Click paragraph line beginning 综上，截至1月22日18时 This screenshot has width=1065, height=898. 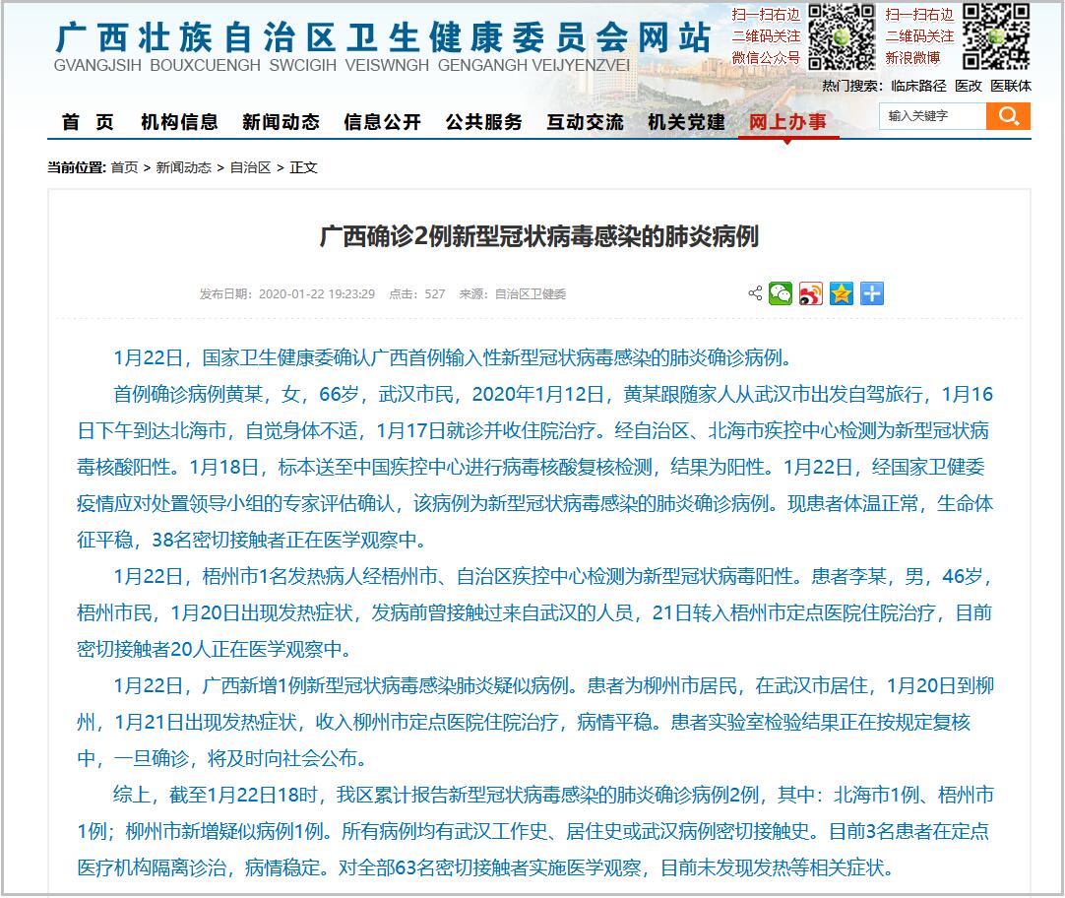(553, 795)
